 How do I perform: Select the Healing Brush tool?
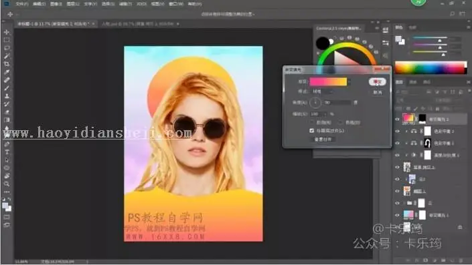tap(7, 80)
